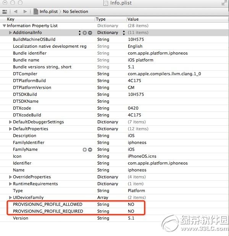Screen dimensions: 229x236
Task: Click the Platform value
Action: coord(136,191)
